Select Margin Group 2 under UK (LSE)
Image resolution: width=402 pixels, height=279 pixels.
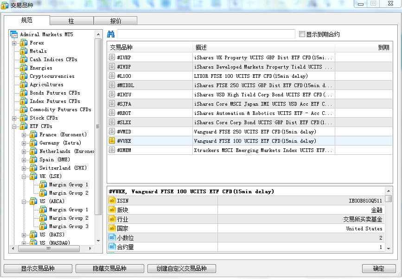(69, 193)
